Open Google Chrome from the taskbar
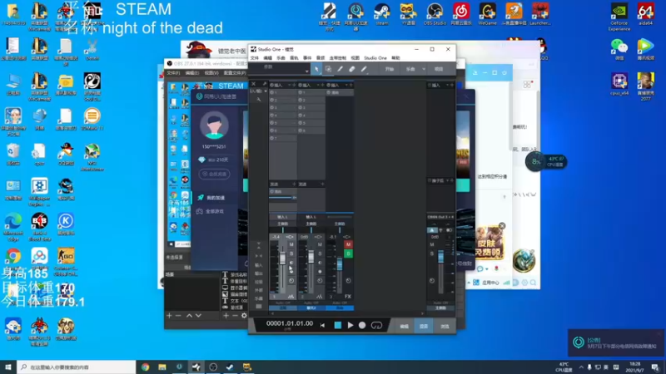Screen dimensions: 666x374 pyautogui.click(x=145, y=367)
